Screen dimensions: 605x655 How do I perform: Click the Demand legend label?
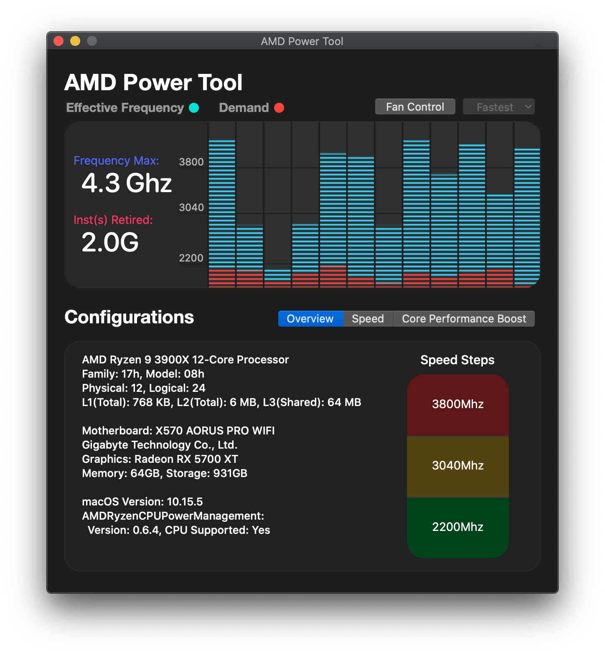click(244, 108)
